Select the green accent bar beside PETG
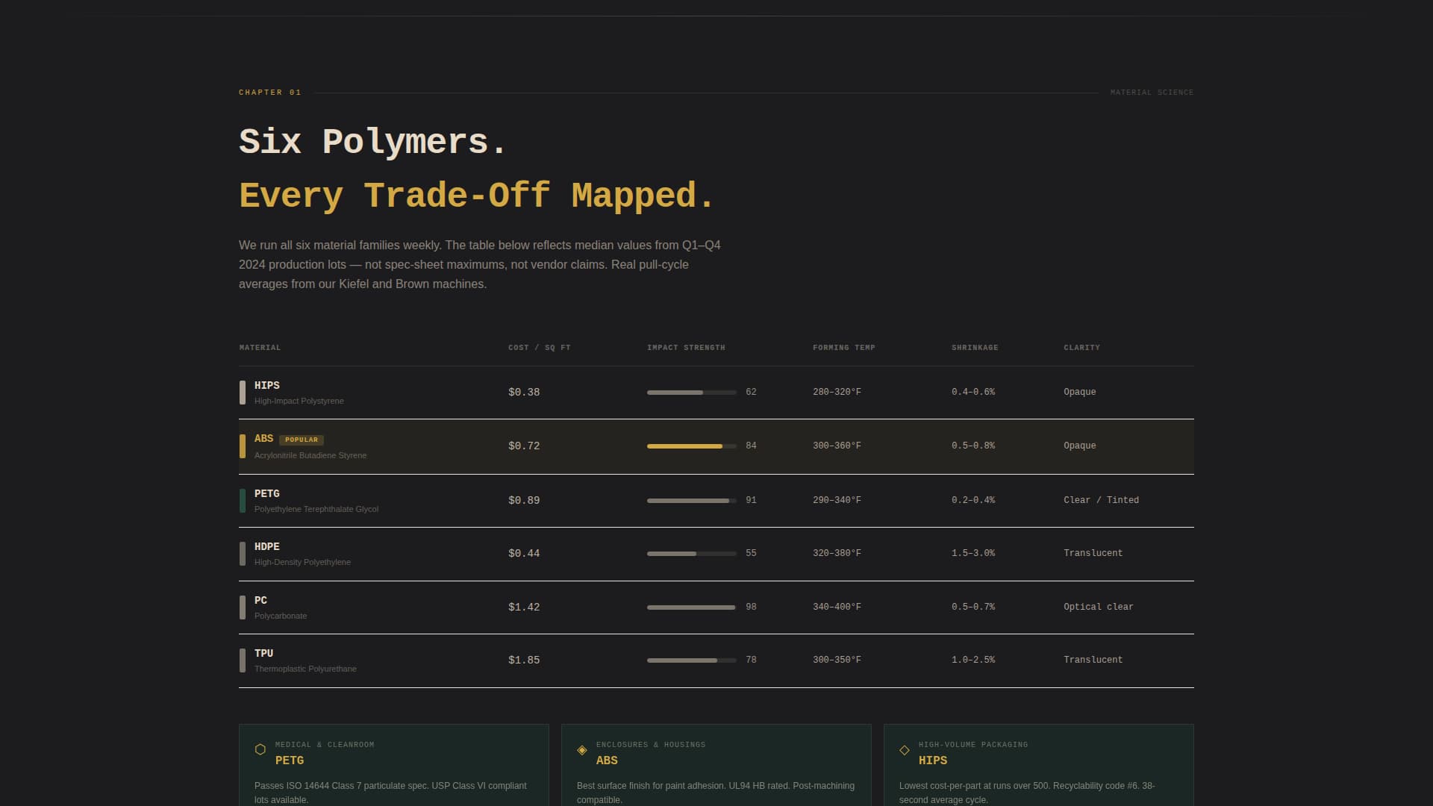Viewport: 1433px width, 806px height. pyautogui.click(x=243, y=500)
